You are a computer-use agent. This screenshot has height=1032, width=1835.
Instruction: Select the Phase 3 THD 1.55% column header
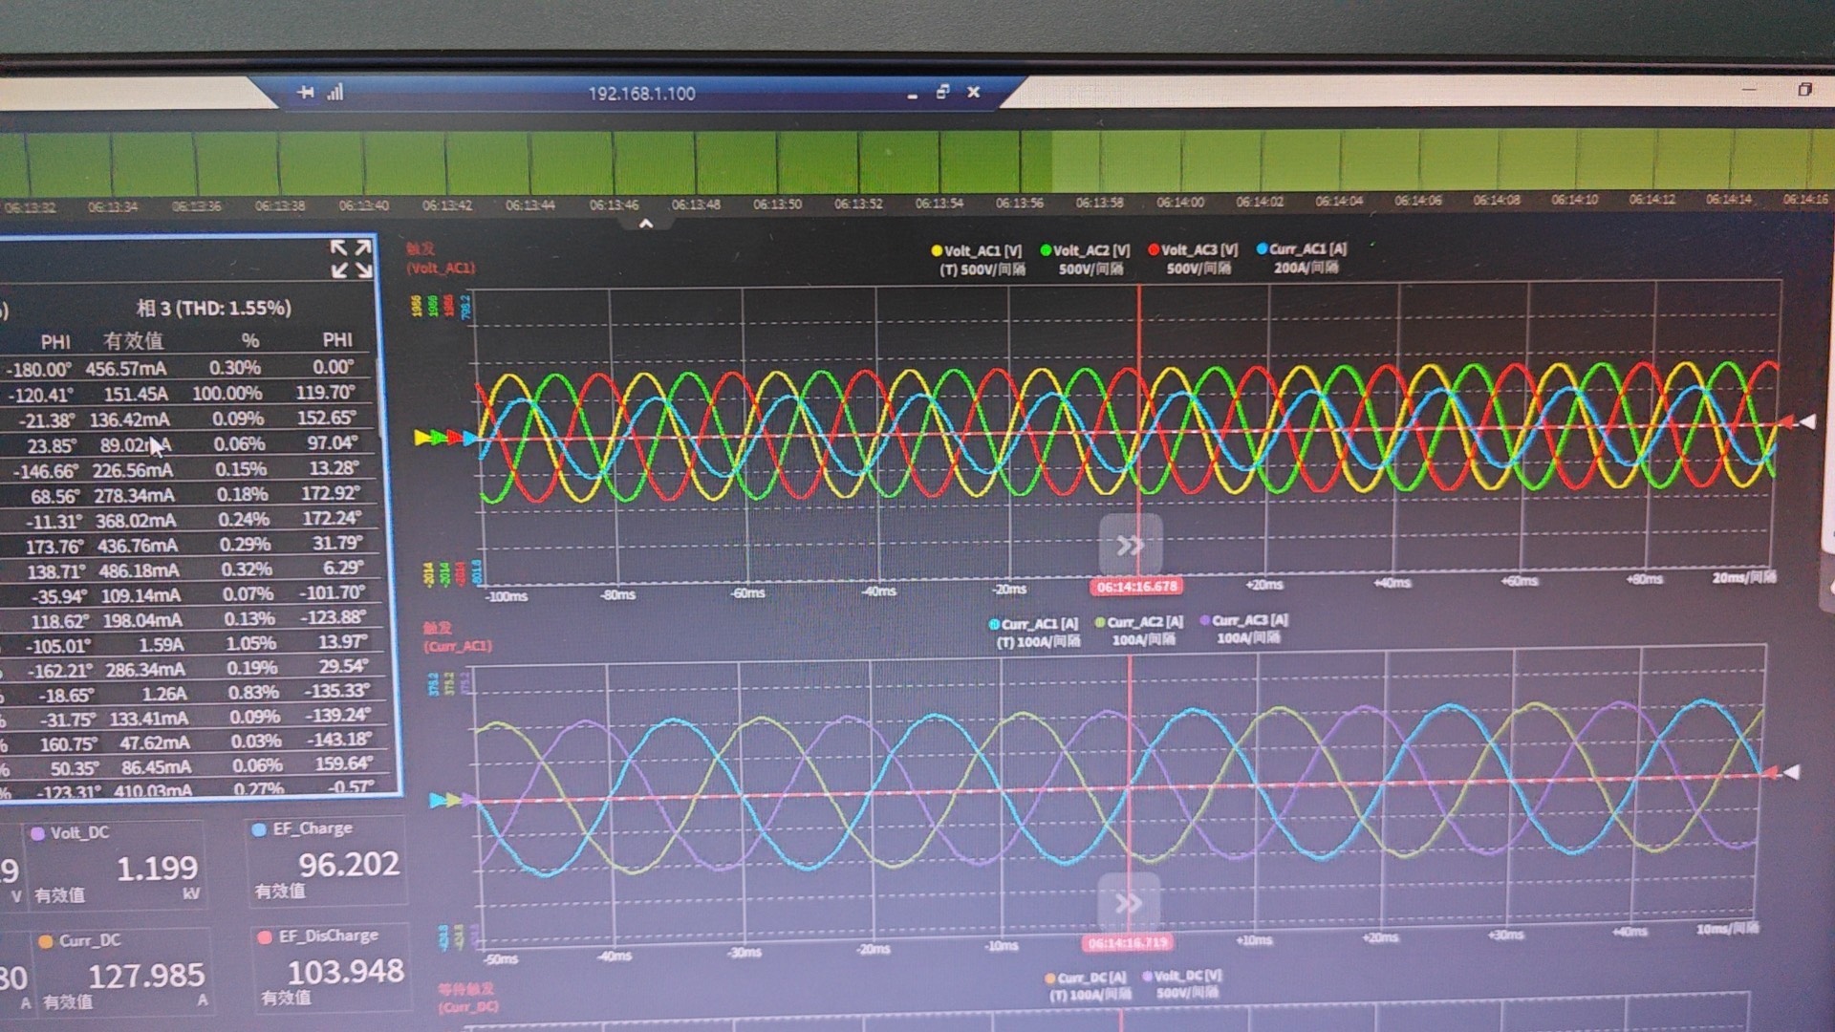[x=213, y=308]
